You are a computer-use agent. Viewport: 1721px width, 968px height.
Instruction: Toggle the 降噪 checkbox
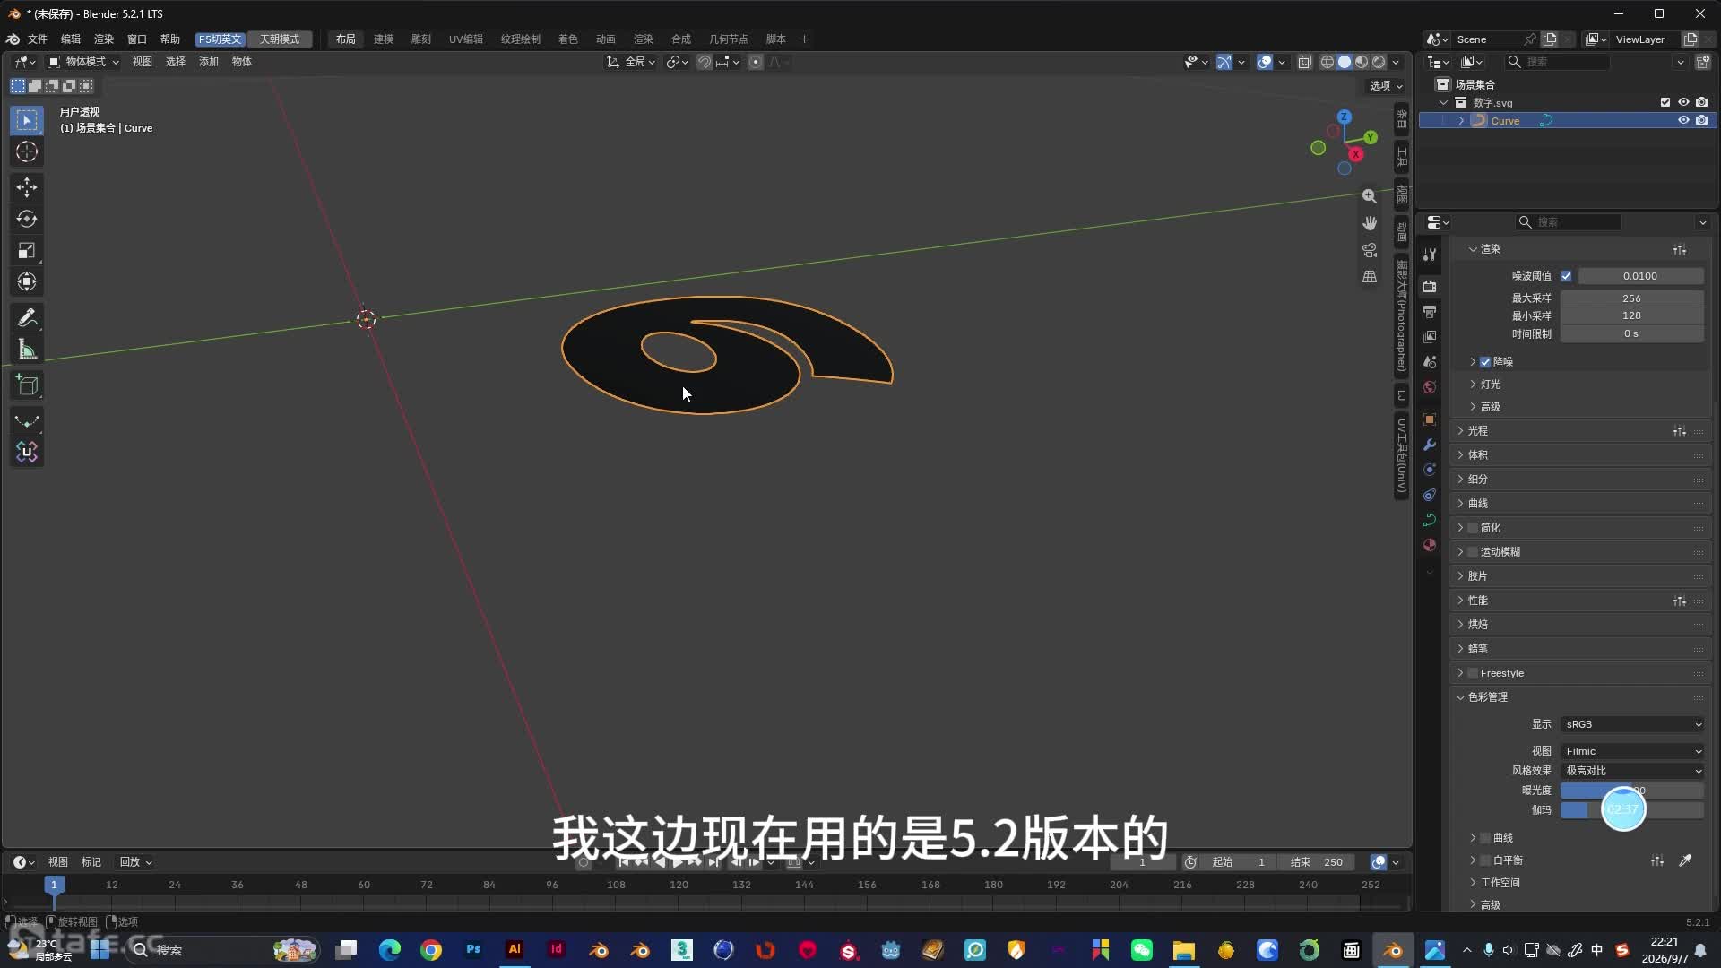pos(1485,362)
